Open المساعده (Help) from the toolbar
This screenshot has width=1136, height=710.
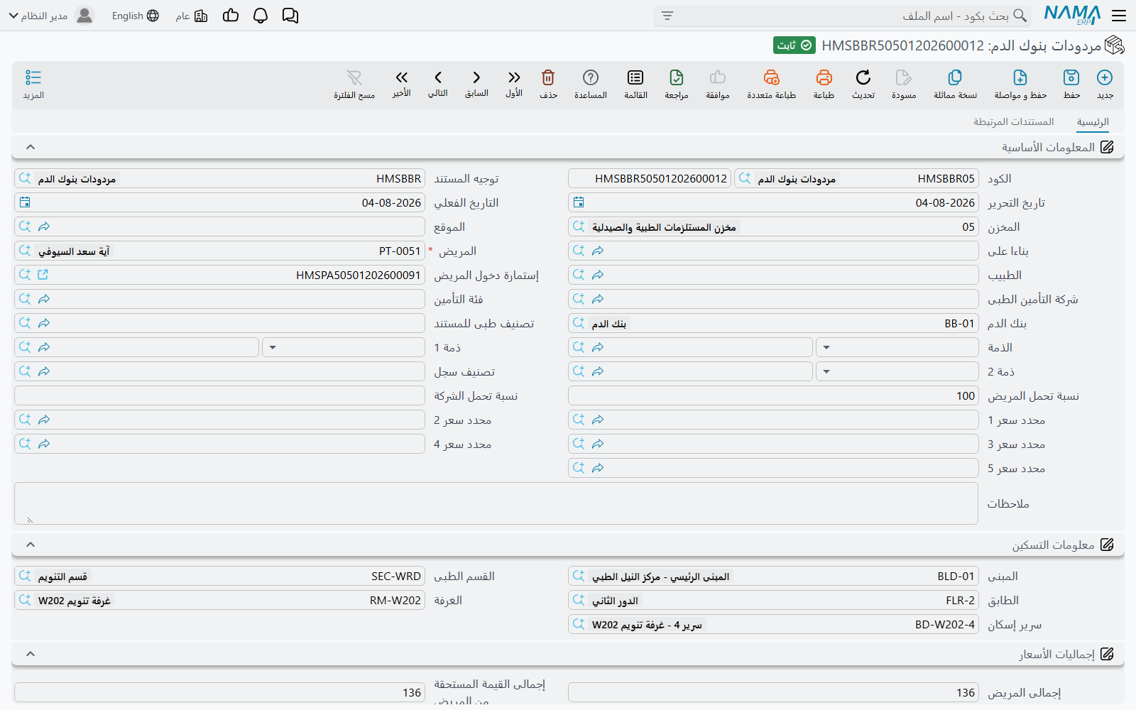pyautogui.click(x=591, y=77)
